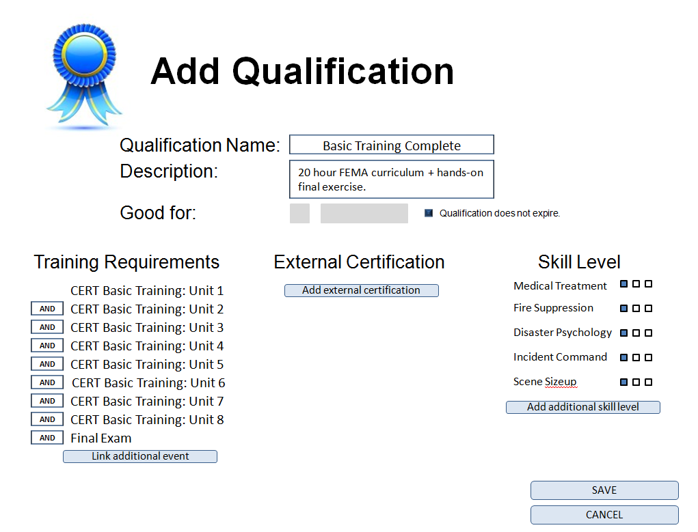Click the CANCEL button
The image size is (698, 532).
[x=604, y=515]
